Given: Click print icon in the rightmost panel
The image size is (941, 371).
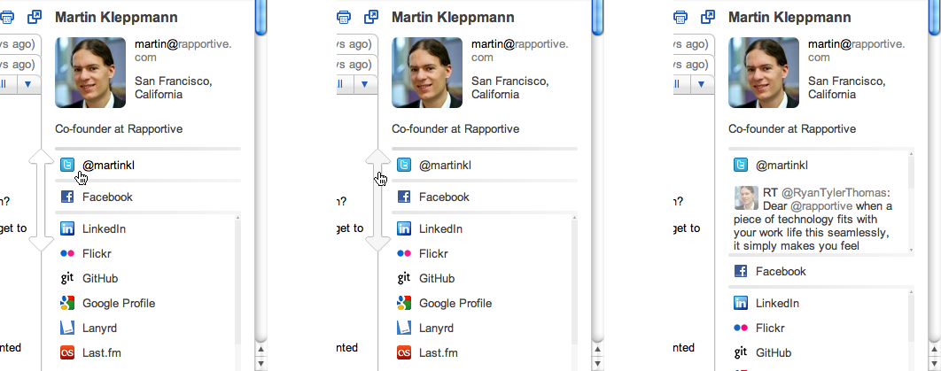Looking at the screenshot, I should pyautogui.click(x=680, y=17).
